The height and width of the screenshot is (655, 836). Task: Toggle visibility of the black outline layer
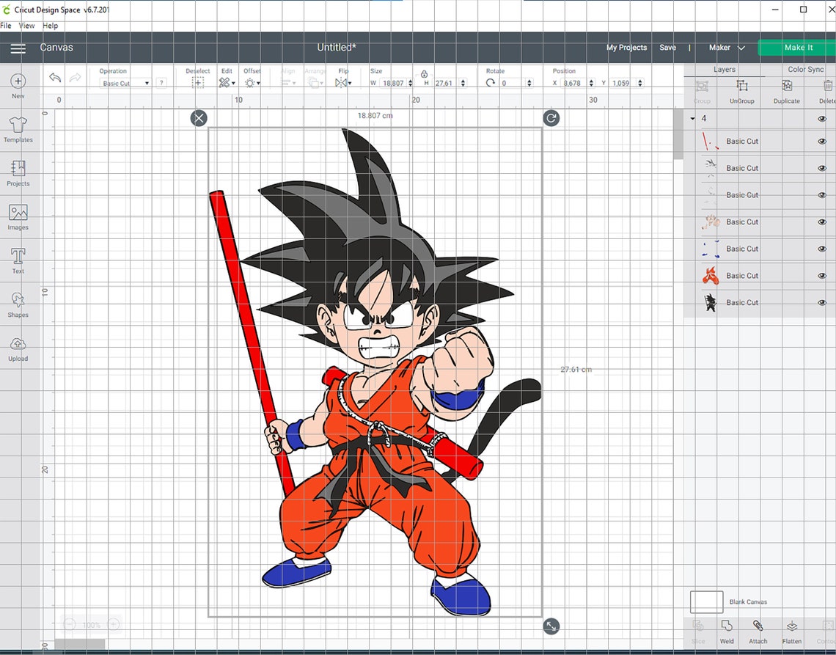pos(821,168)
